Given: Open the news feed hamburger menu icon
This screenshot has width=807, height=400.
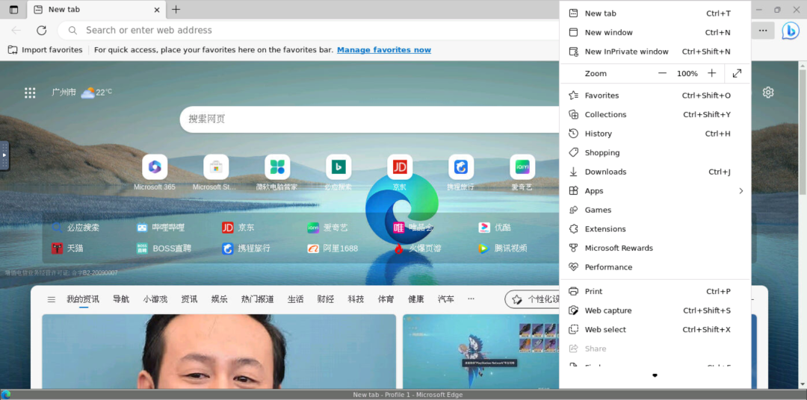Looking at the screenshot, I should click(x=52, y=299).
